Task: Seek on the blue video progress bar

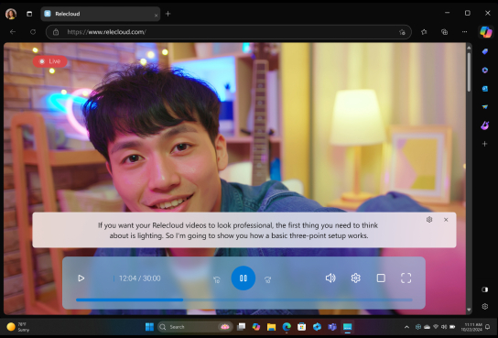Action: pos(244,300)
